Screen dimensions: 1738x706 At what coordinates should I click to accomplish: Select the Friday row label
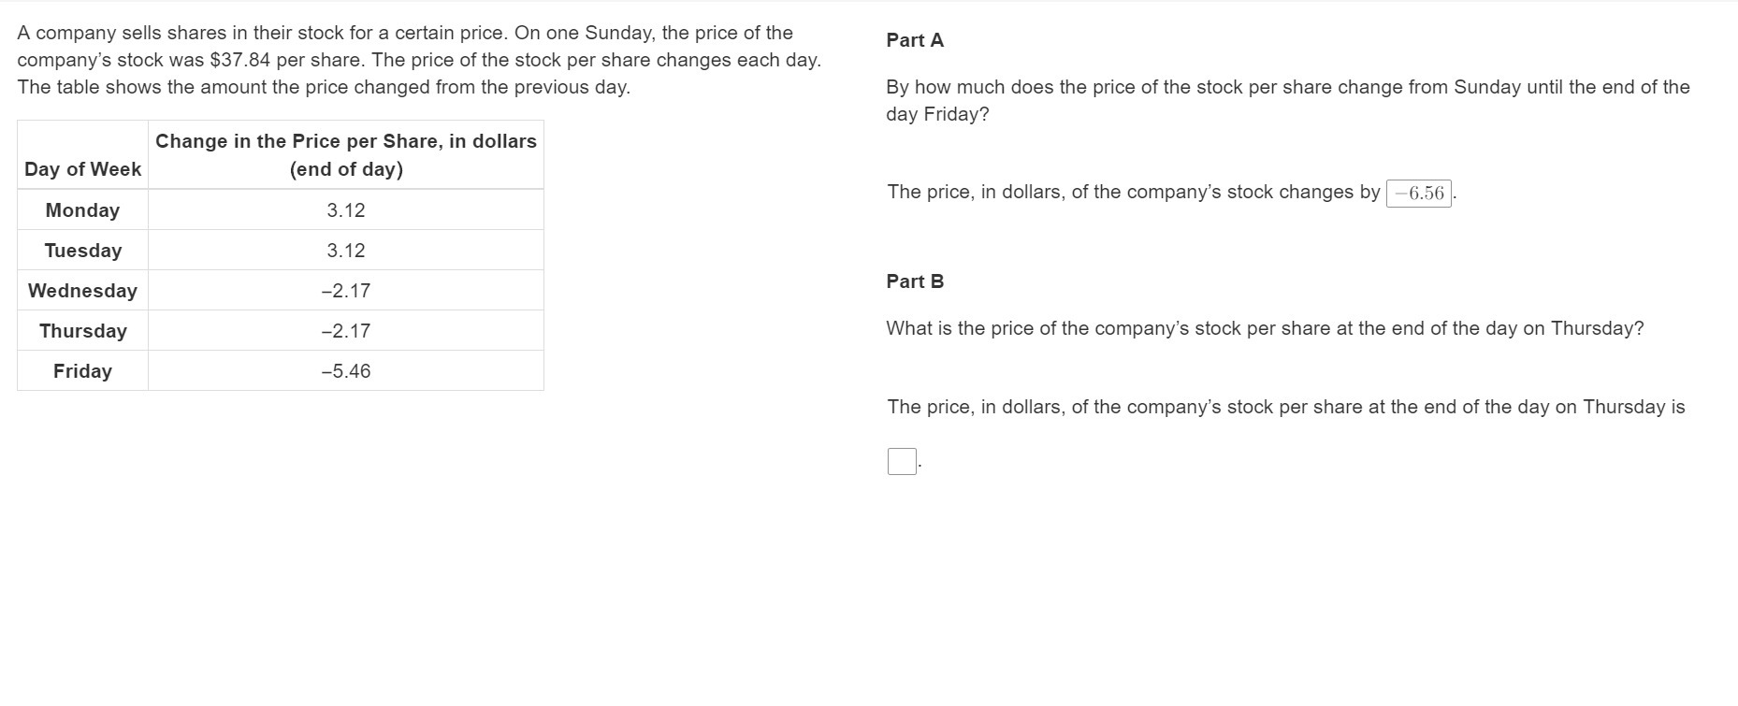pos(82,371)
